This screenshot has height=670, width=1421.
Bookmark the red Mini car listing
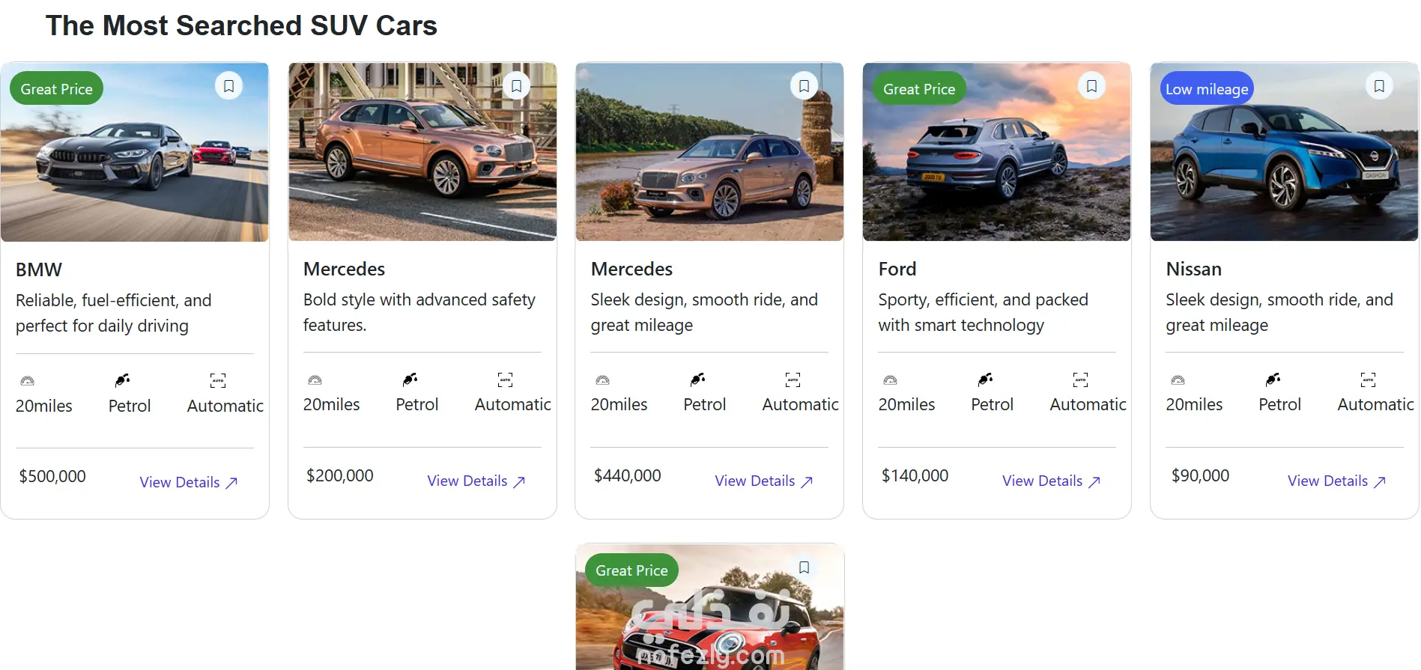(x=804, y=567)
